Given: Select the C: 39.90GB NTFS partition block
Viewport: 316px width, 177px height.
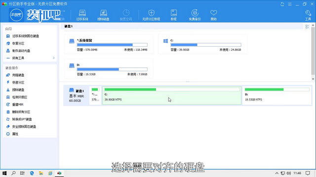Looking at the screenshot, I should click(x=172, y=95).
